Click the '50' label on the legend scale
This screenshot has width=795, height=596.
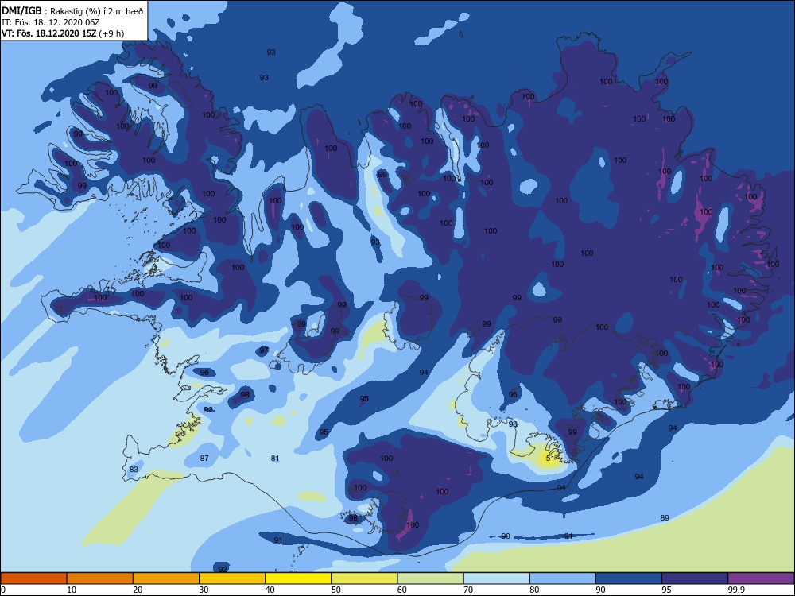(x=336, y=590)
